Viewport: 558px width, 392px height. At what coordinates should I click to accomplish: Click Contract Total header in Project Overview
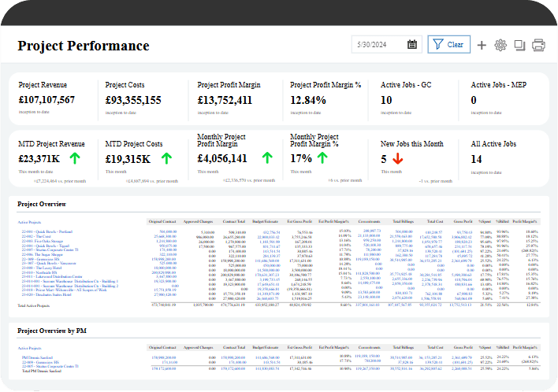tap(234, 221)
